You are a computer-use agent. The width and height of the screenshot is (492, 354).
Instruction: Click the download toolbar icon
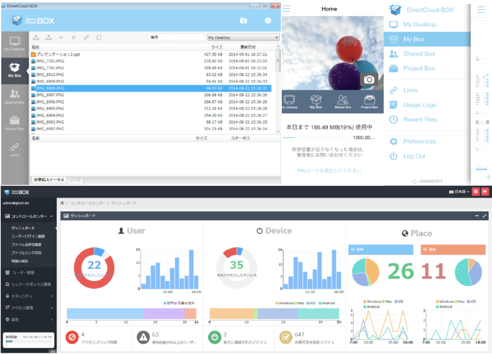pos(36,37)
